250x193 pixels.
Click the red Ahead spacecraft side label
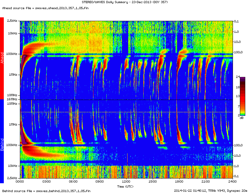coord(2,58)
